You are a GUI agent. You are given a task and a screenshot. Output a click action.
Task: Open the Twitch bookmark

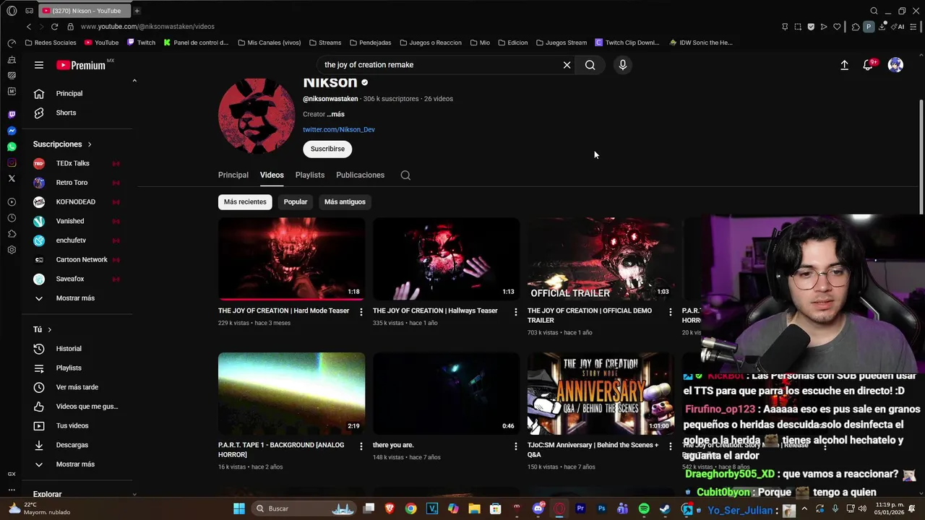142,43
